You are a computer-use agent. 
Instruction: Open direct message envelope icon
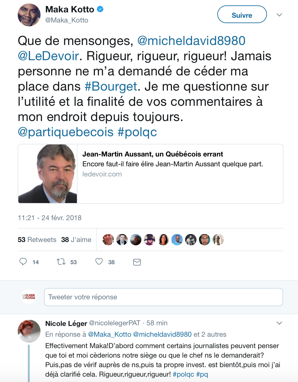pyautogui.click(x=137, y=262)
